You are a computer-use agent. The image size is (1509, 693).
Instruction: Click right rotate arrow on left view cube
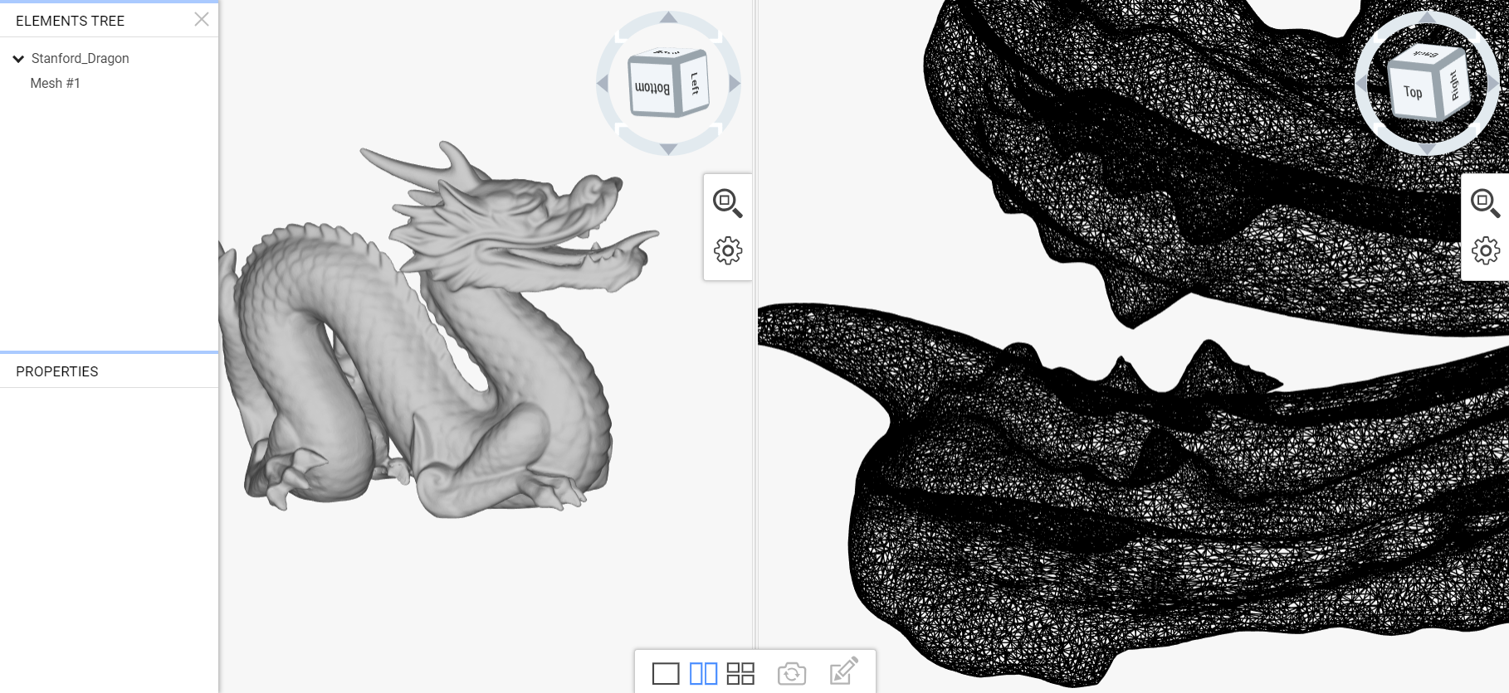click(x=735, y=84)
